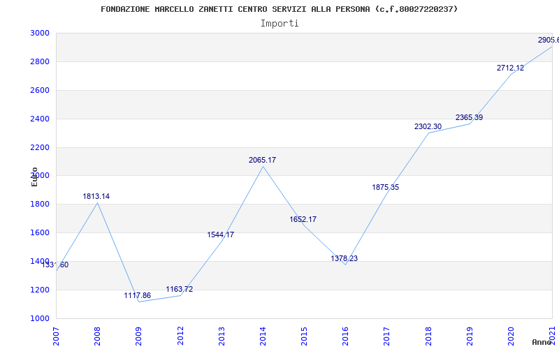Click the x-axis year 2014
The height and width of the screenshot is (349, 559).
[263, 335]
